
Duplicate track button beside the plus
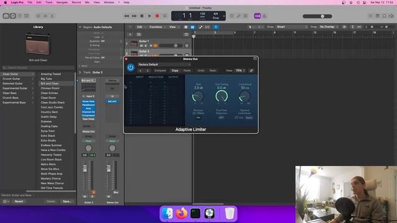(139, 35)
